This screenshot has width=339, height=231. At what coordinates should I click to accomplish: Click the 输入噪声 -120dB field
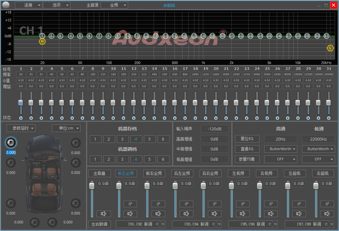coord(214,129)
